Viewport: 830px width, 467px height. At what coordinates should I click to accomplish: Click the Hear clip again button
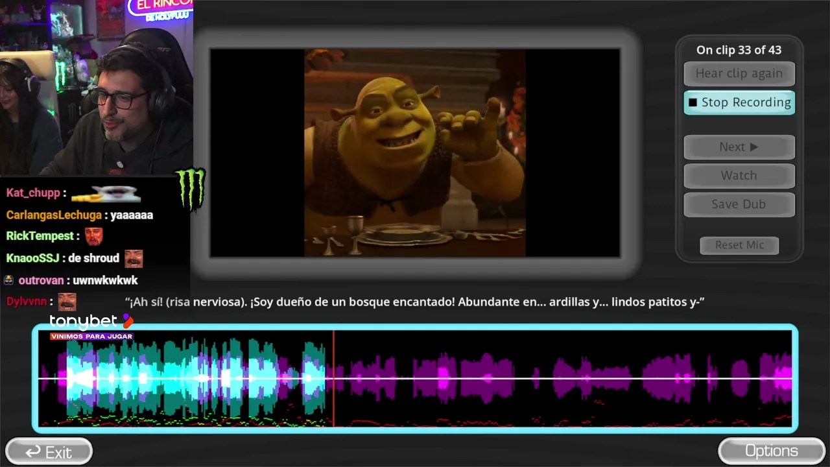click(x=739, y=73)
